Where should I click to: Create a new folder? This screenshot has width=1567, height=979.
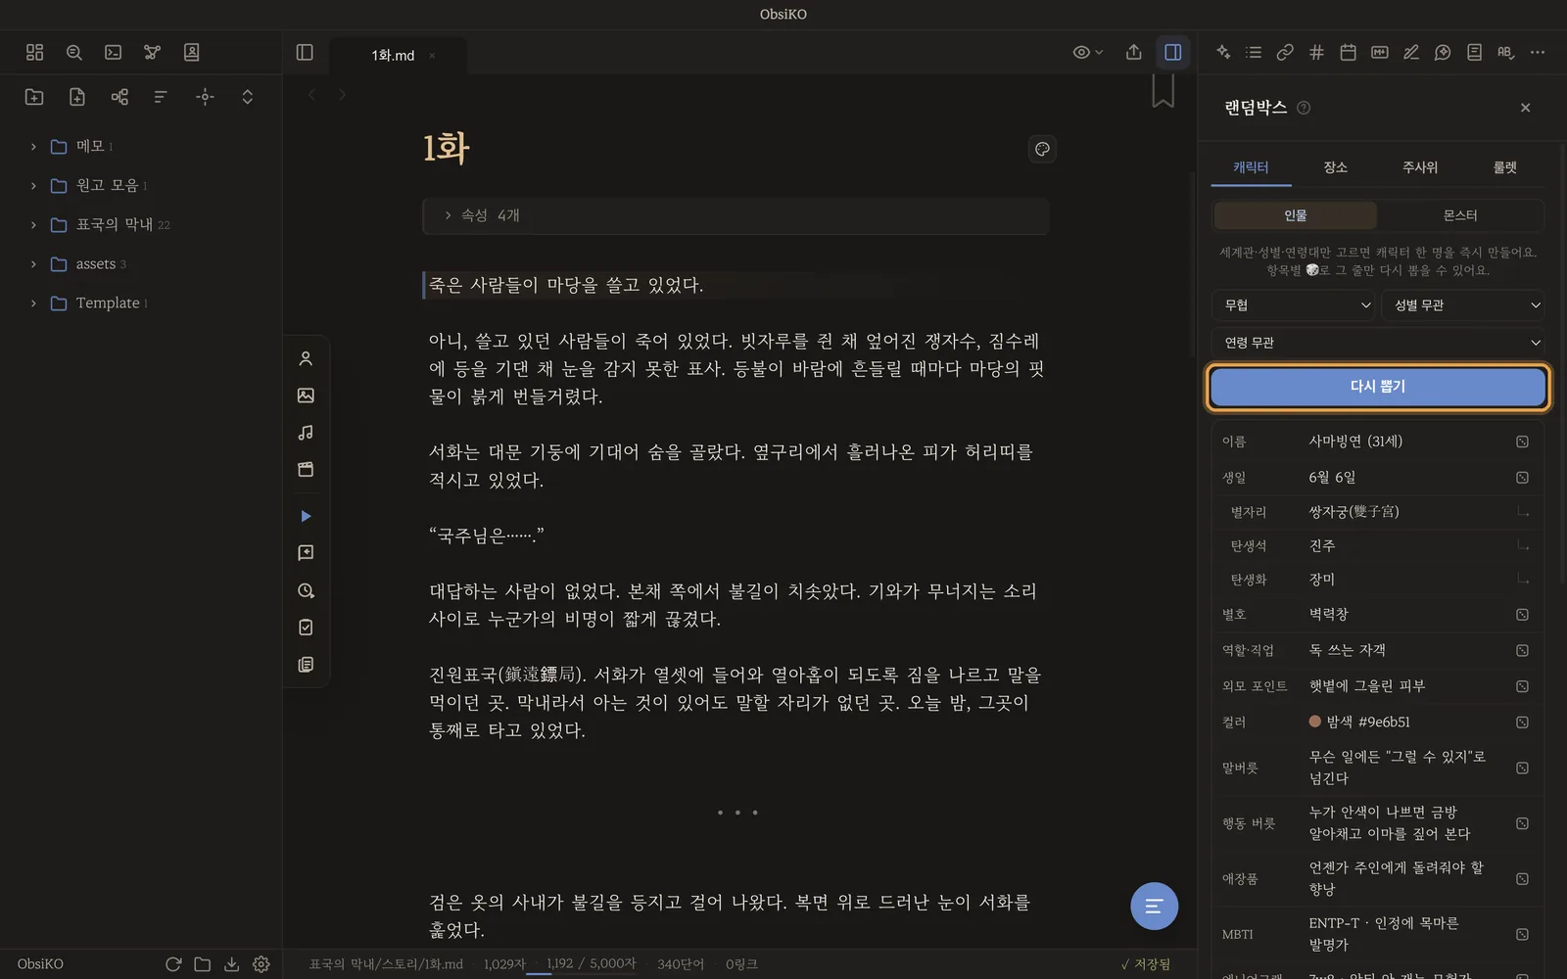(34, 97)
